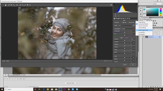163x91 pixels.
Task: Select the Black & White treatment radio button
Action: (x=128, y=22)
